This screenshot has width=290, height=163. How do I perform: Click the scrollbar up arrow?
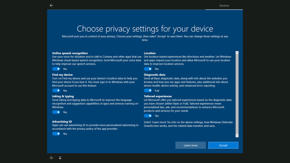tap(237, 53)
